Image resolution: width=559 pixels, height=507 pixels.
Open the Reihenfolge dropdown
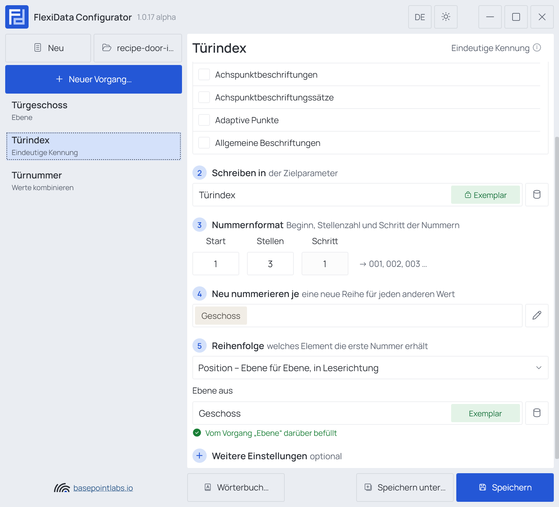pos(370,368)
